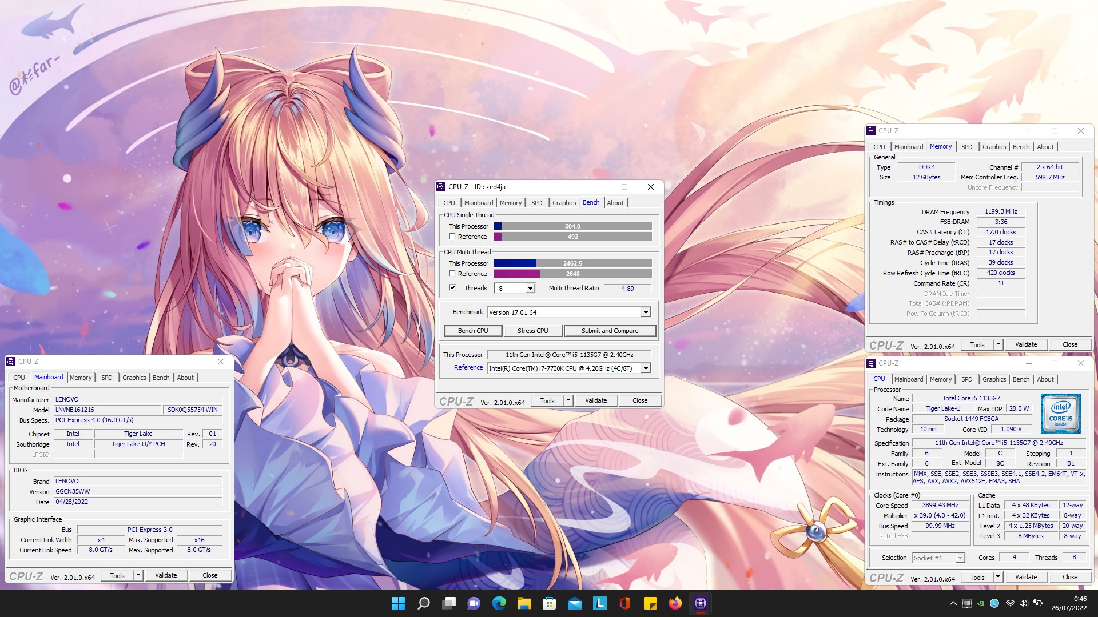Image resolution: width=1098 pixels, height=617 pixels.
Task: Click the Core Speed value 3899.43 MHz
Action: coord(940,506)
